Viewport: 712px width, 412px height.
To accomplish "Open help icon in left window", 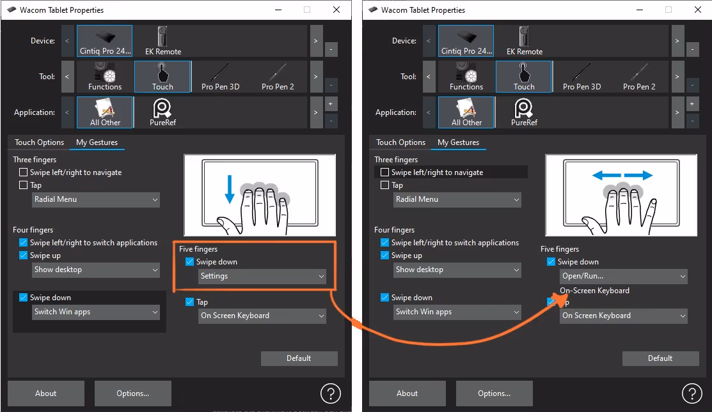I will (331, 393).
